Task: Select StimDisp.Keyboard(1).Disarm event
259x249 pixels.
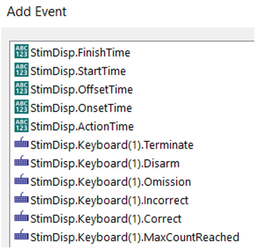Action: point(104,164)
